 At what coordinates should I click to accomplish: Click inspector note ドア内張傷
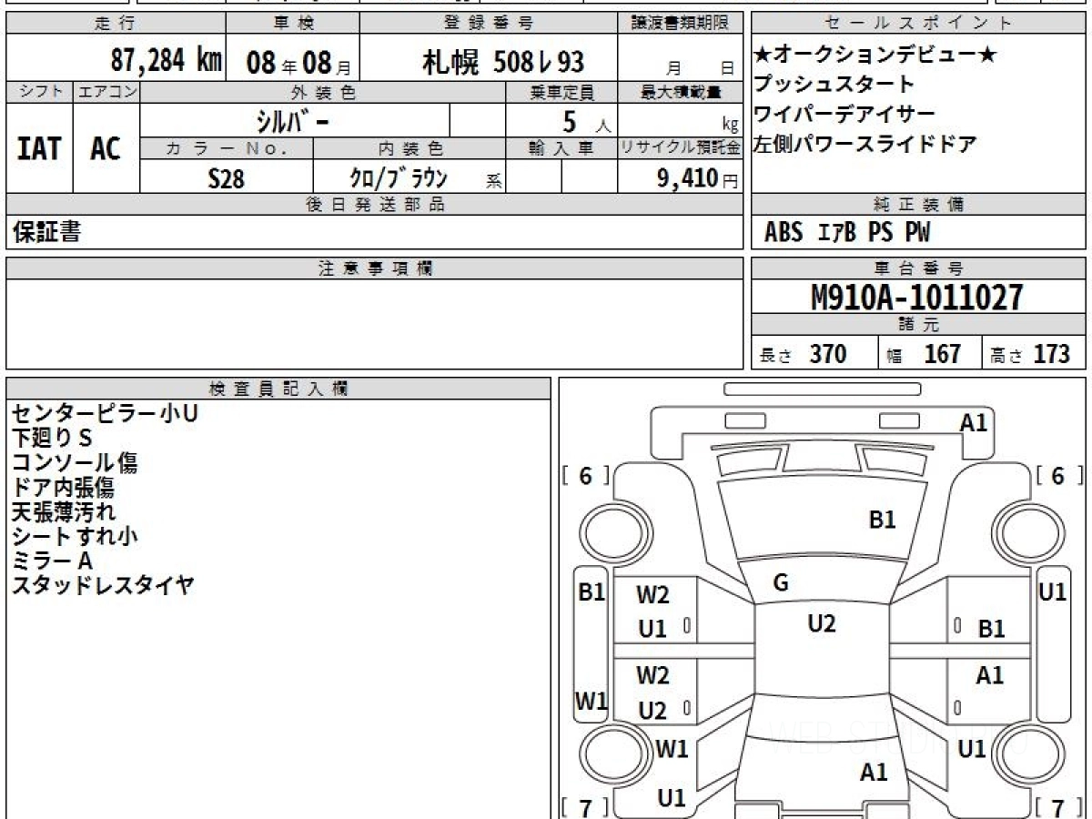pos(63,487)
